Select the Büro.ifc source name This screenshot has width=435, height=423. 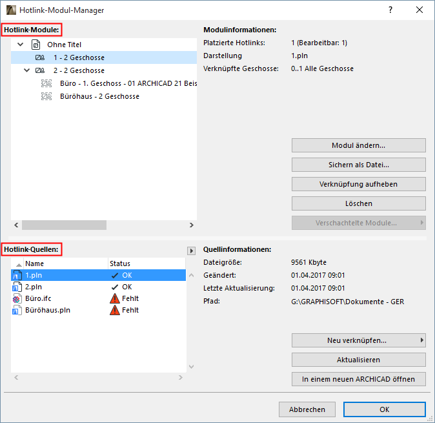click(x=38, y=298)
